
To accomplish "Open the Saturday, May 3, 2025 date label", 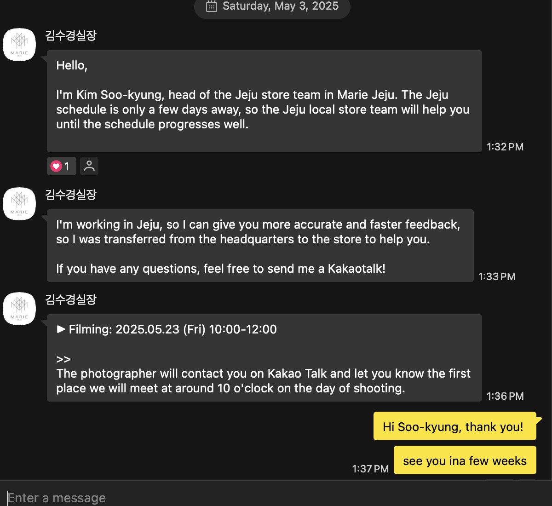I will click(x=280, y=6).
